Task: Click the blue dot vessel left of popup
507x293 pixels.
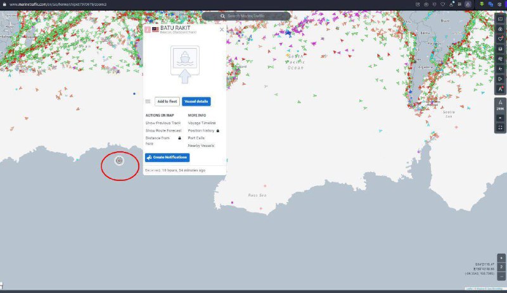Action: pos(134,94)
